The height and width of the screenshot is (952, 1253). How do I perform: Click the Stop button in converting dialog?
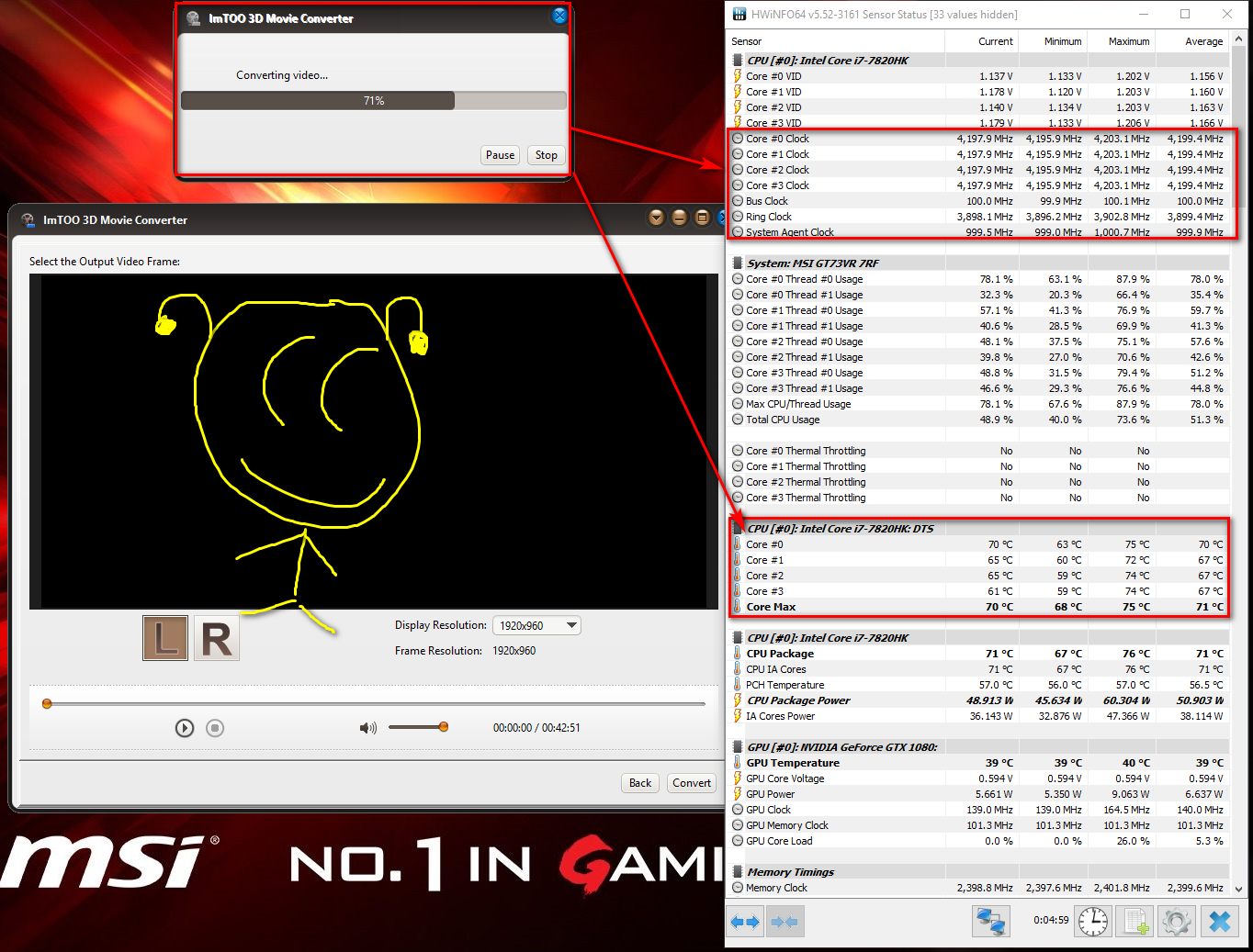pyautogui.click(x=547, y=155)
